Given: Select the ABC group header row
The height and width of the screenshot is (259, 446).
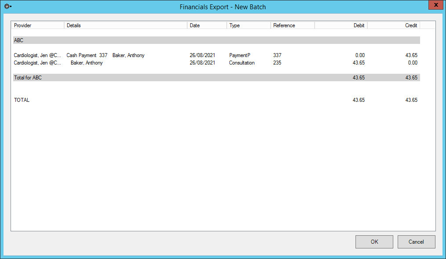Looking at the screenshot, I should (x=217, y=40).
